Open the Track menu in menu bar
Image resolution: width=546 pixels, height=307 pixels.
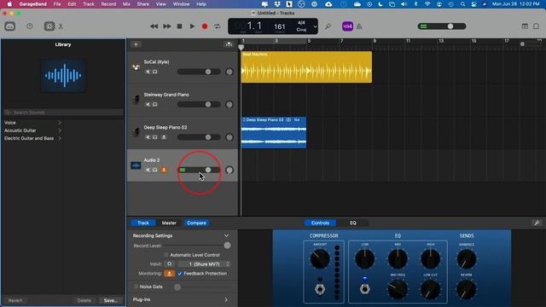pos(89,4)
